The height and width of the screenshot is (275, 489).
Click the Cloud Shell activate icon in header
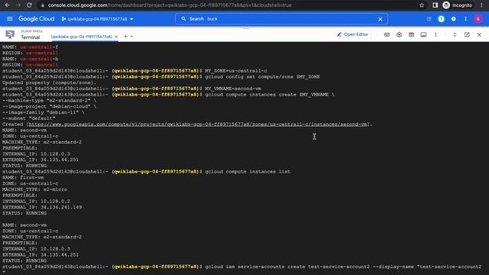pyautogui.click(x=429, y=19)
